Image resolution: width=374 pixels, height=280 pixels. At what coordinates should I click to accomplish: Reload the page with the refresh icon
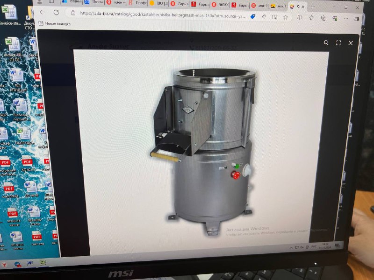[56, 13]
